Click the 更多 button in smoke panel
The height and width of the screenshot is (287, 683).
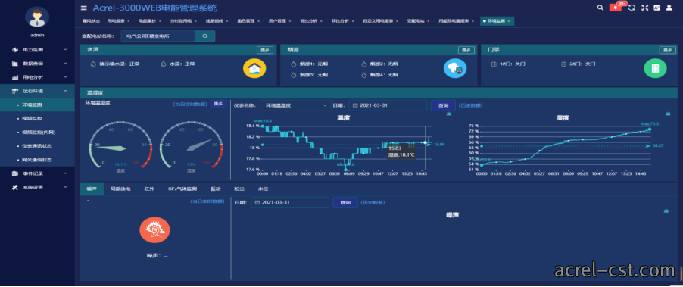point(466,50)
